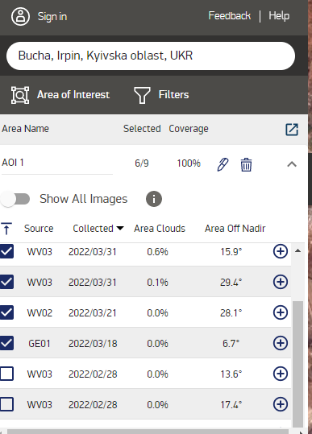
Task: Open the Sign in link
Action: pyautogui.click(x=52, y=17)
